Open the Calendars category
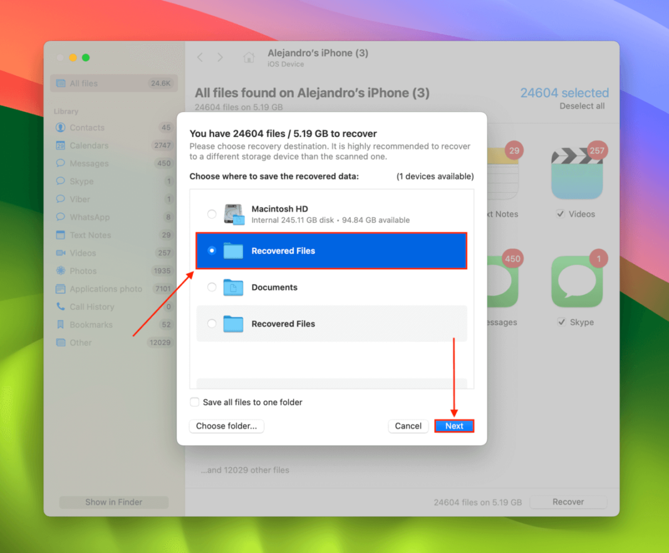Screen dimensions: 669x553 pyautogui.click(x=88, y=145)
